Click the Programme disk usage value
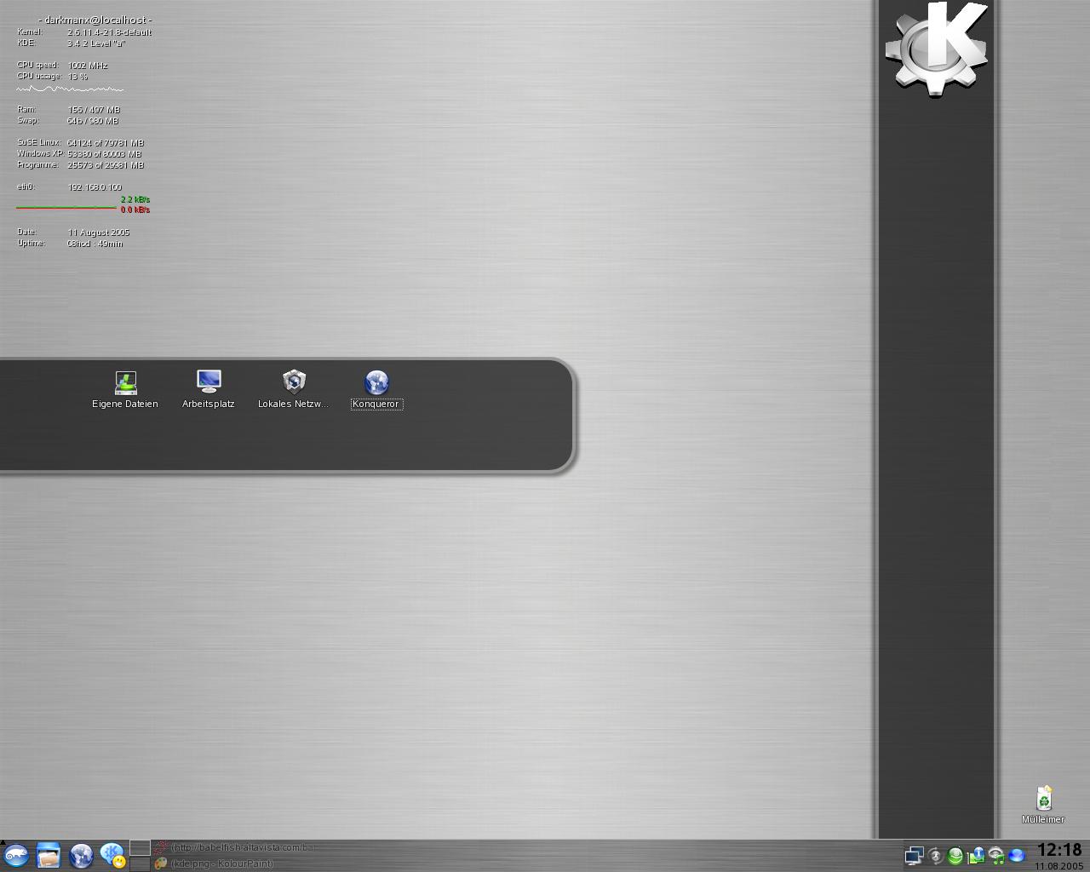This screenshot has height=872, width=1090. pos(106,165)
